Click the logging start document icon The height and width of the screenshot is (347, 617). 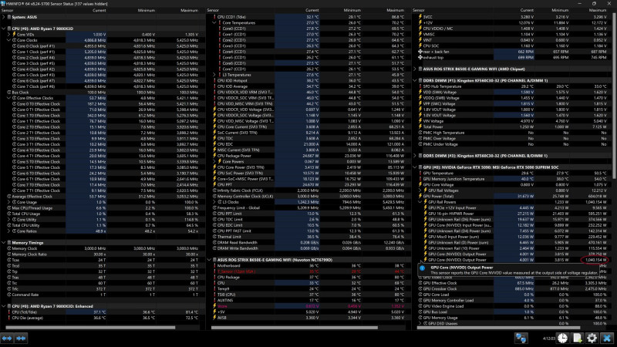coord(577,338)
